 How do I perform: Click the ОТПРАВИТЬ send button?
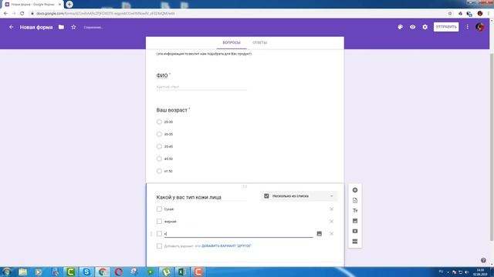(446, 27)
